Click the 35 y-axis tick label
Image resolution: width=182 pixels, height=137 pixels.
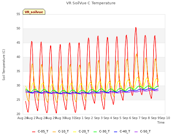click(x=18, y=71)
